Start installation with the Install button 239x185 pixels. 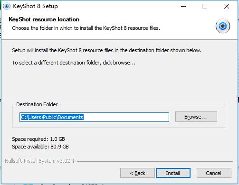click(x=173, y=173)
